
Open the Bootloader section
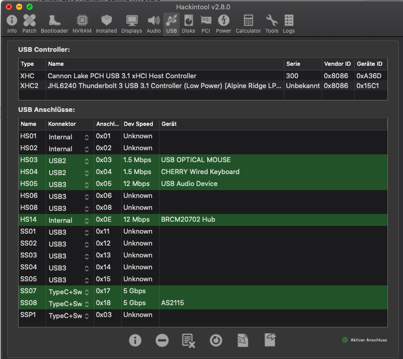tap(54, 24)
